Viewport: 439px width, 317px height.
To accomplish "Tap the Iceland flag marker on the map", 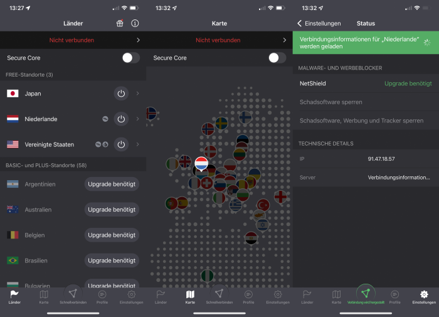I will pyautogui.click(x=151, y=113).
